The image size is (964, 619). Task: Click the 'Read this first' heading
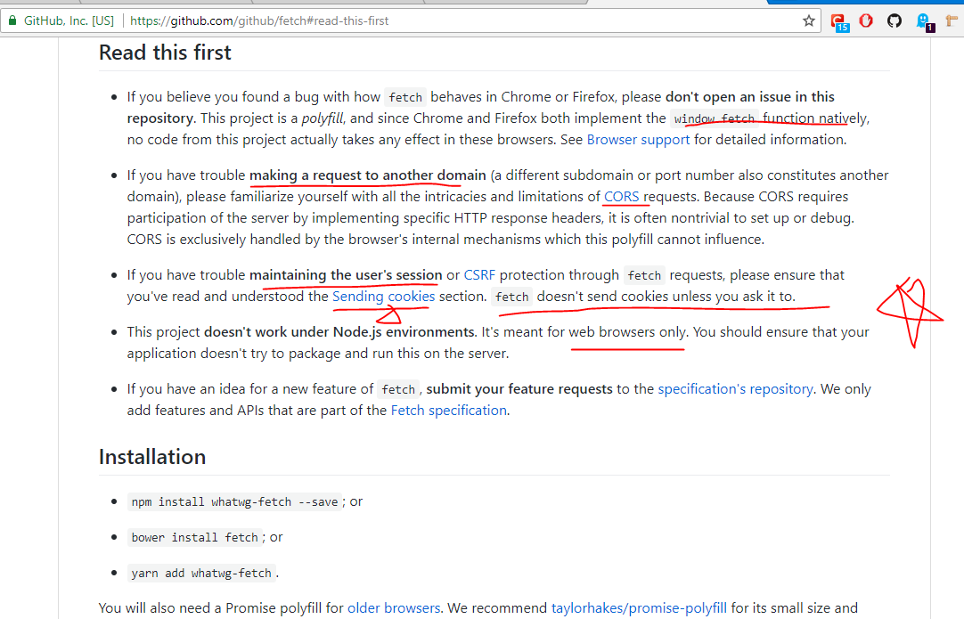(165, 53)
